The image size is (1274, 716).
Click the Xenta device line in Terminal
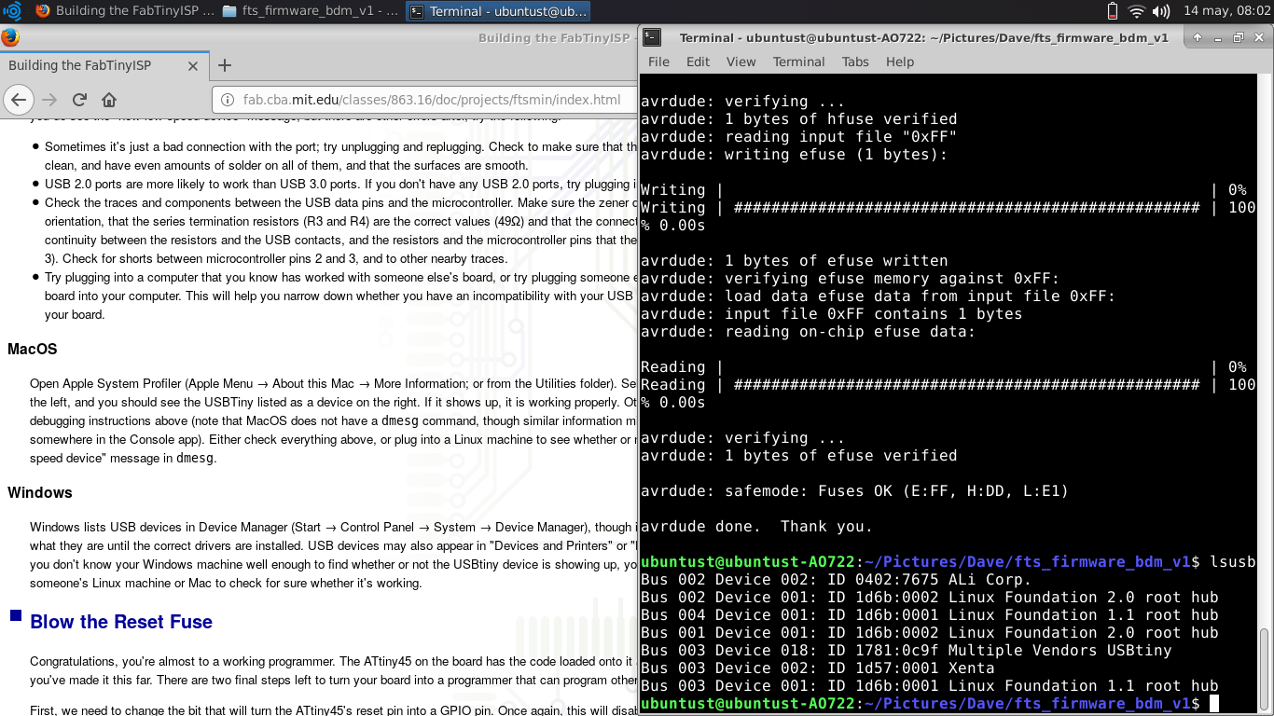coord(817,668)
